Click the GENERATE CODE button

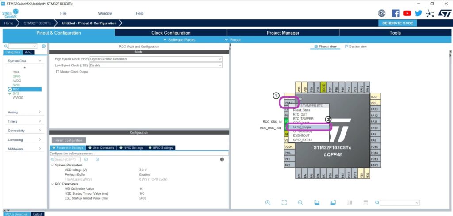click(x=397, y=23)
